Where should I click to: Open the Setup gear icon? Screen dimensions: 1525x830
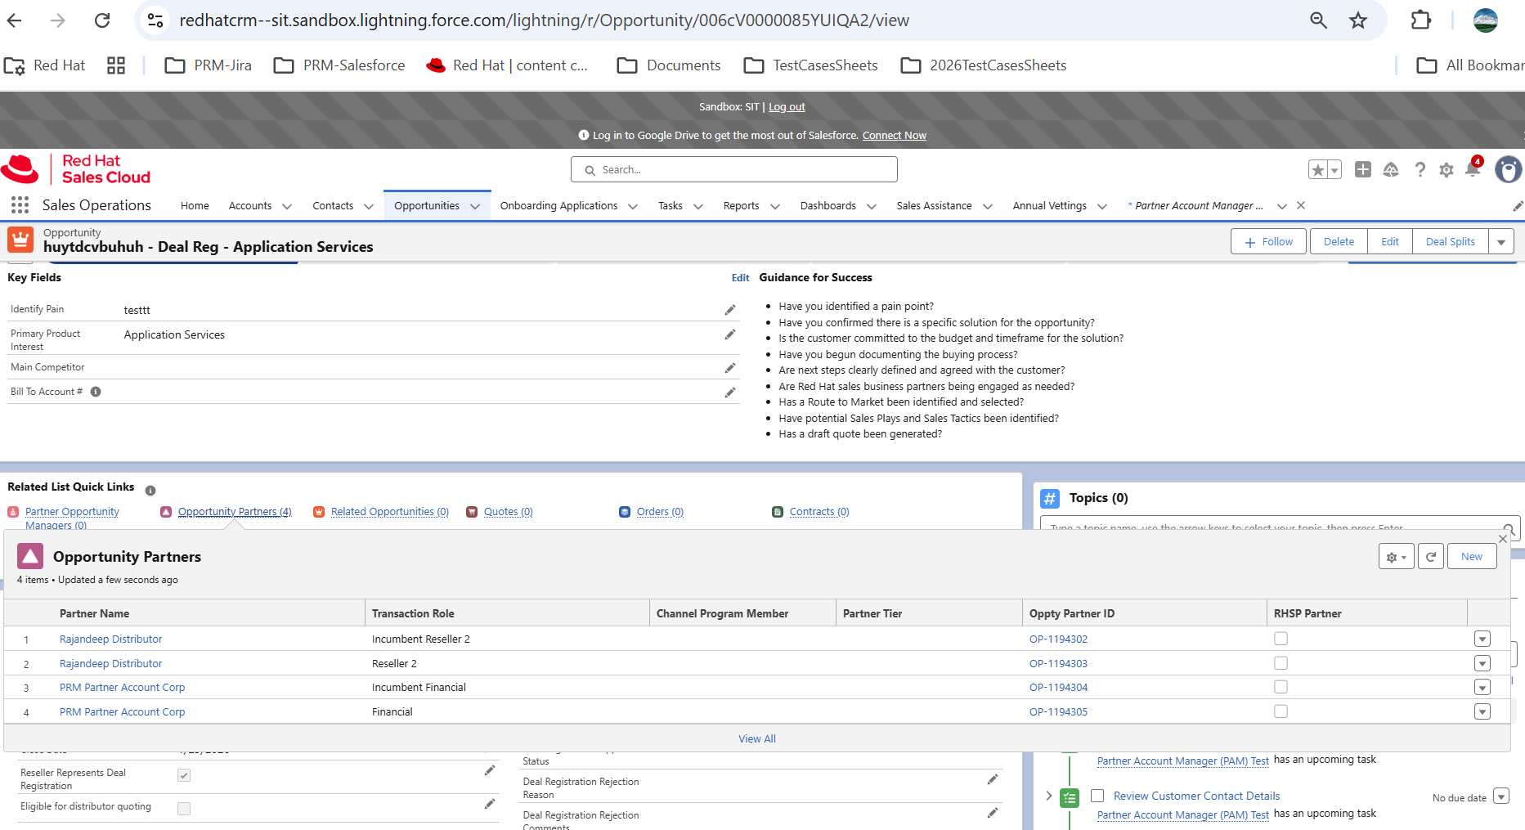(1447, 169)
